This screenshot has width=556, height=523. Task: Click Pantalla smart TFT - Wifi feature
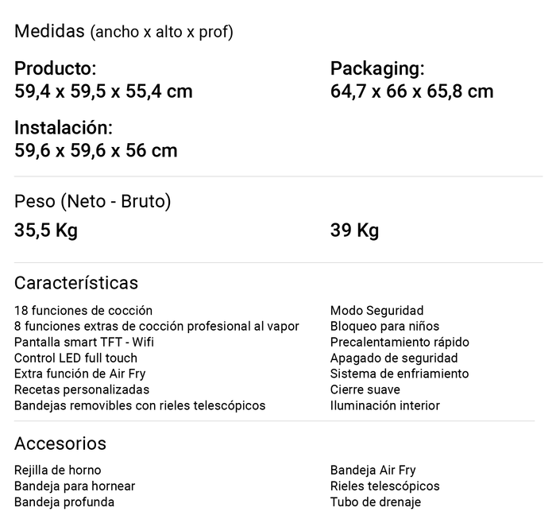tap(84, 343)
